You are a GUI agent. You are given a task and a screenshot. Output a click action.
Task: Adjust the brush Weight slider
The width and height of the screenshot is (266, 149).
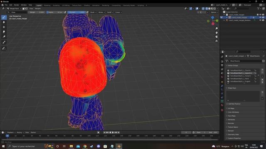pos(37,12)
